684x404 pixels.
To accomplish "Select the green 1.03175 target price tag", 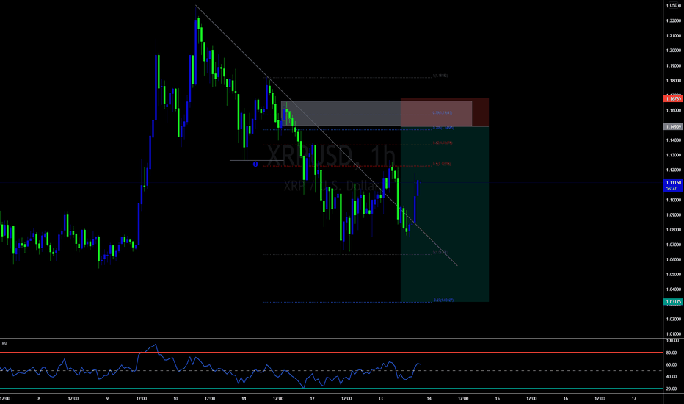I will [673, 302].
